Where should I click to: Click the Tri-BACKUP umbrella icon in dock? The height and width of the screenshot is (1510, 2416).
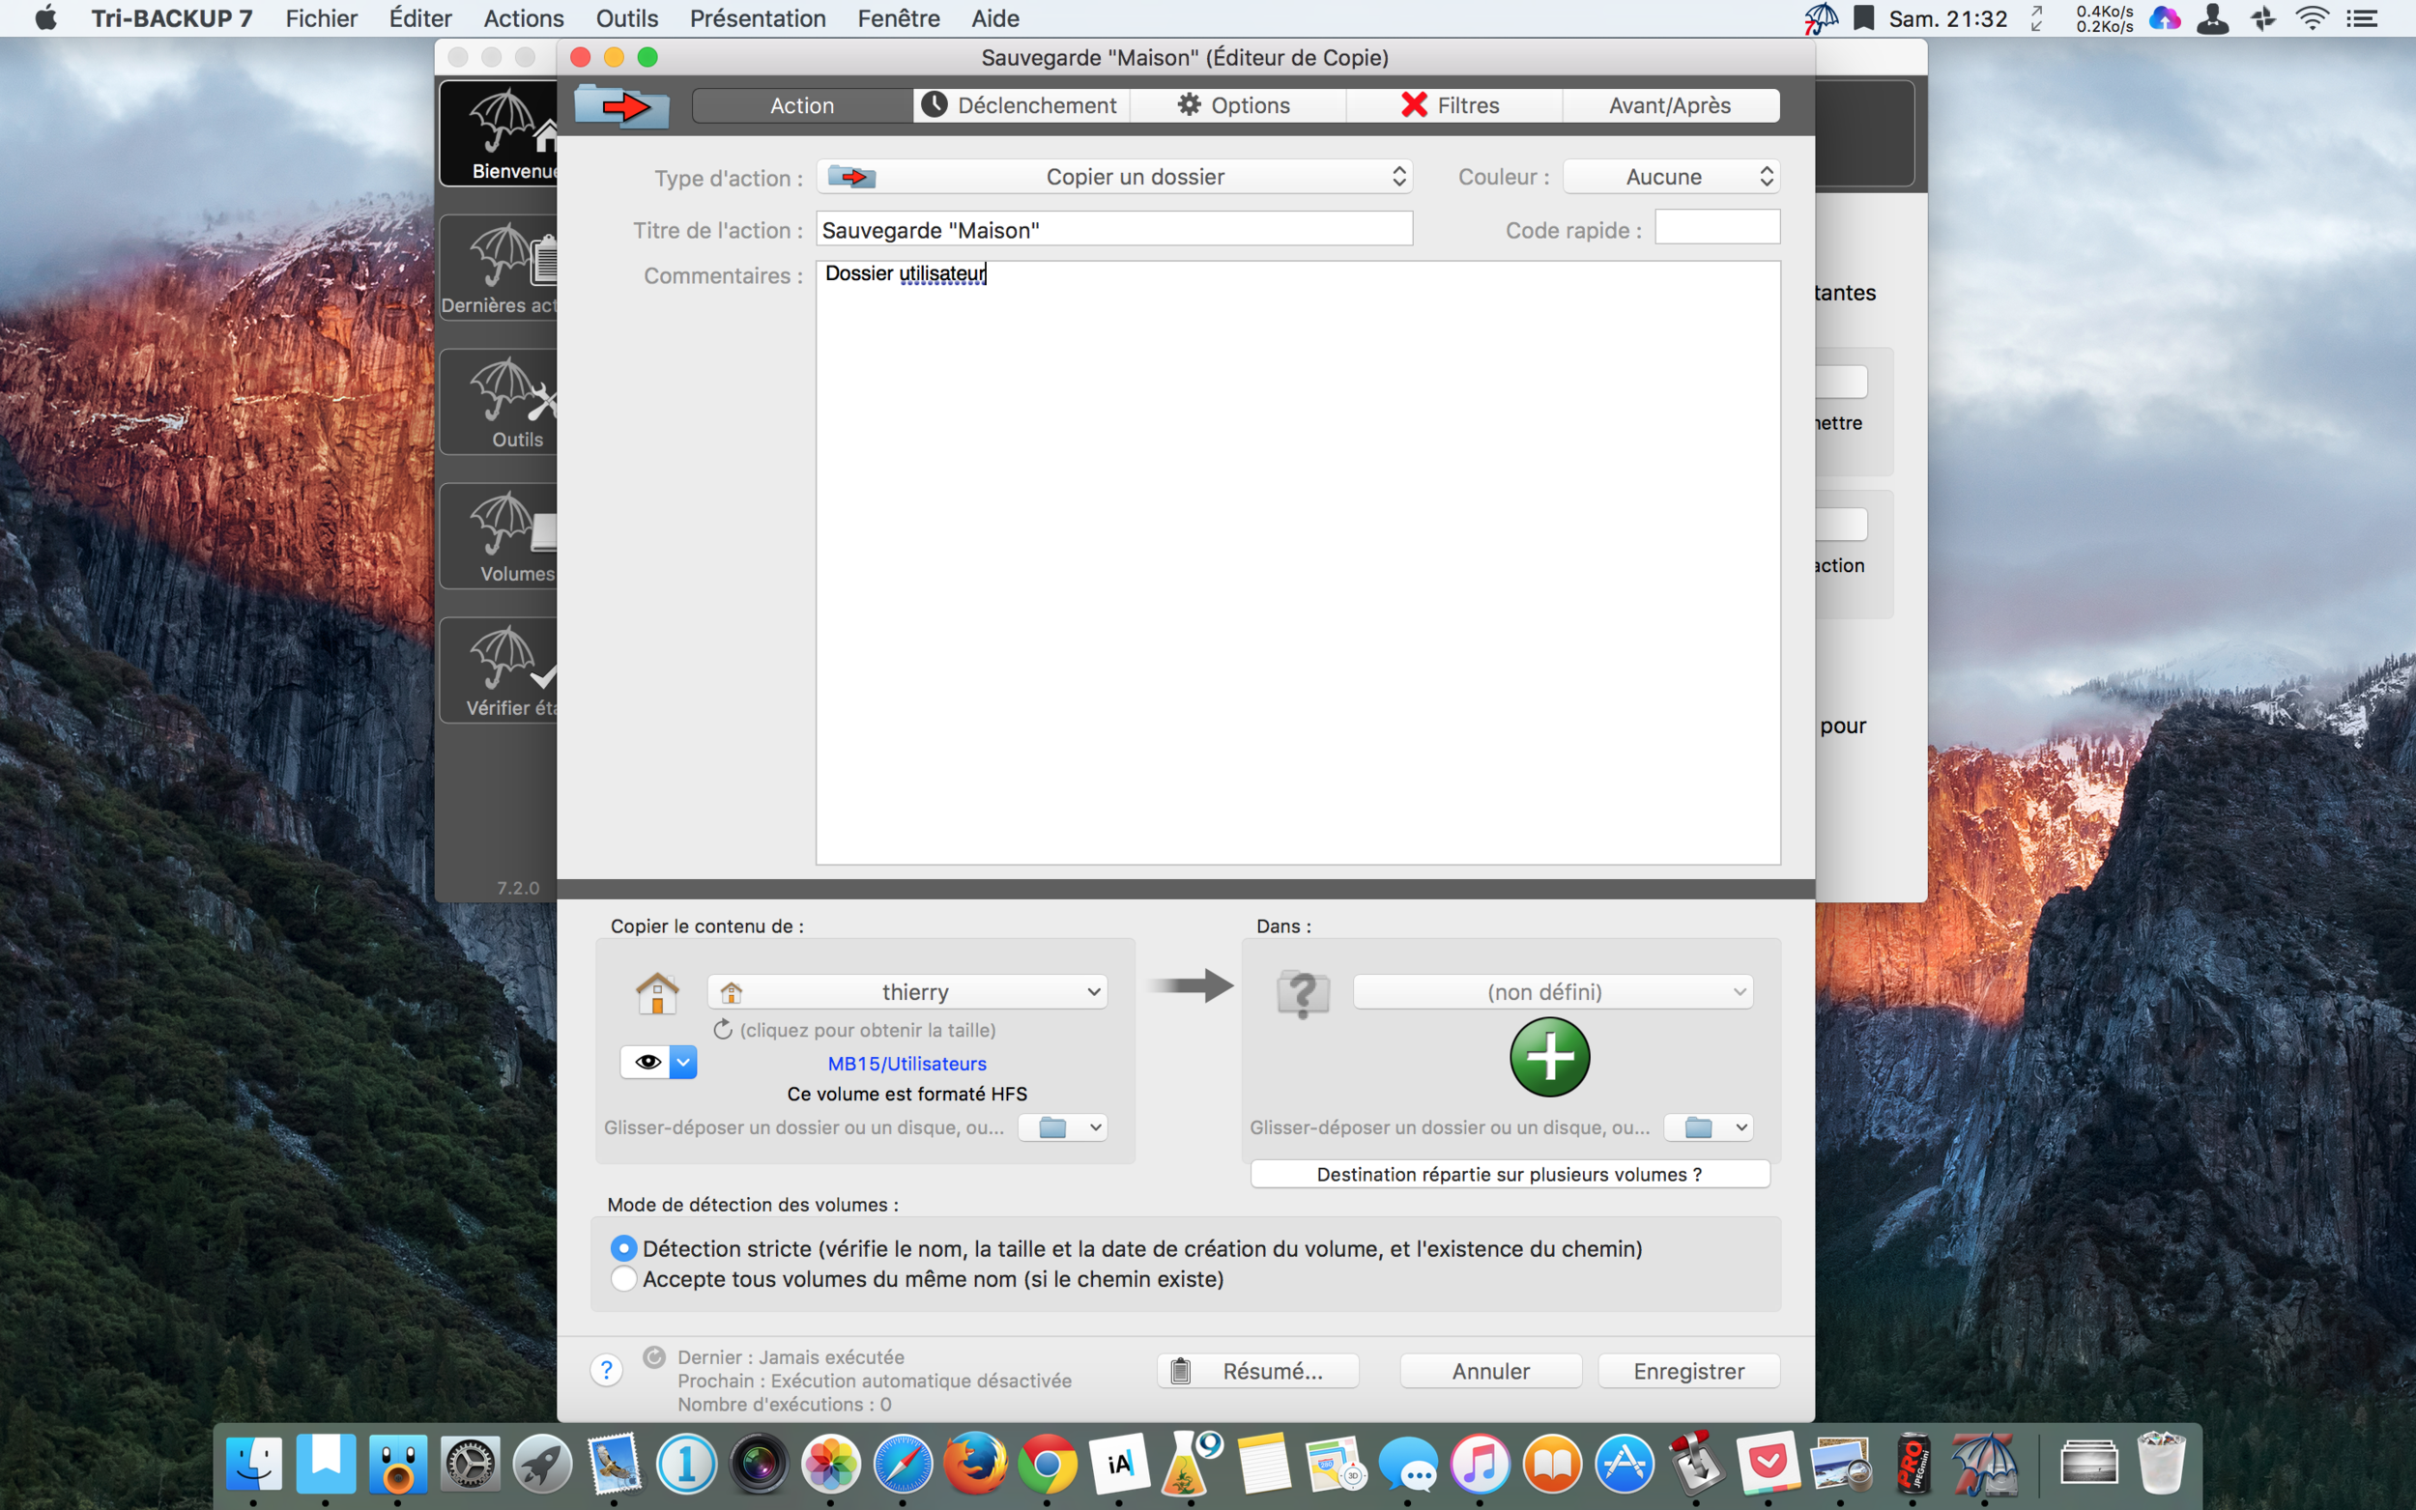point(1988,1467)
